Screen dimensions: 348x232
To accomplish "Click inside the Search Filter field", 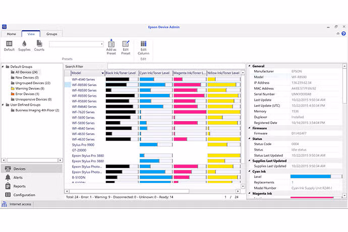I will (177, 67).
